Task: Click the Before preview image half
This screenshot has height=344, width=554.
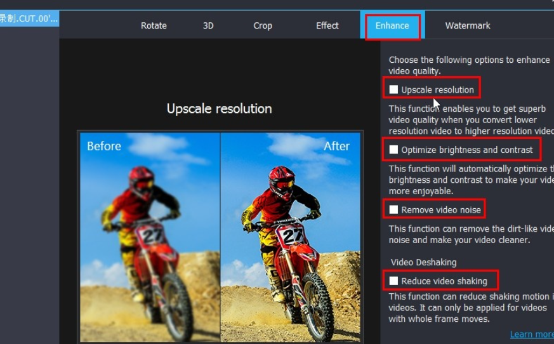Action: pos(150,237)
